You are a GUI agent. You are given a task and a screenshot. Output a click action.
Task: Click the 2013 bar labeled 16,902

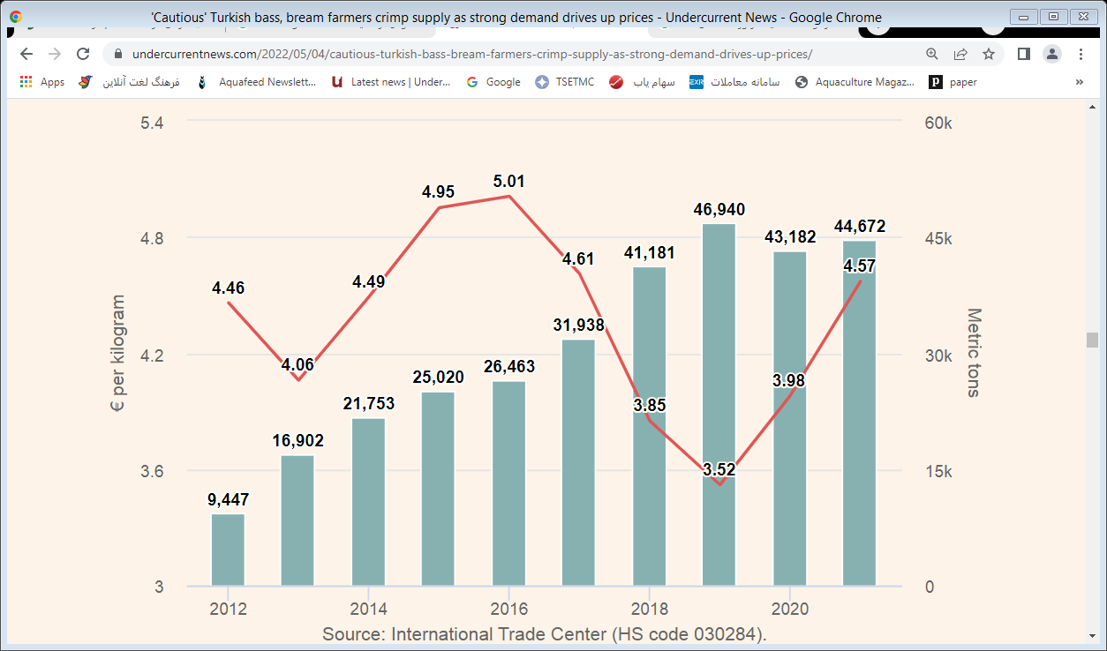pyautogui.click(x=297, y=520)
